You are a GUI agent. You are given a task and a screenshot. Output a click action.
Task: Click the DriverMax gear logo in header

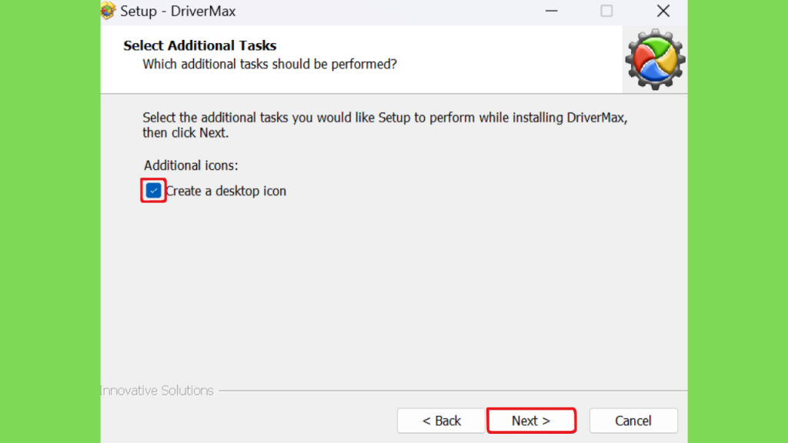(x=655, y=59)
